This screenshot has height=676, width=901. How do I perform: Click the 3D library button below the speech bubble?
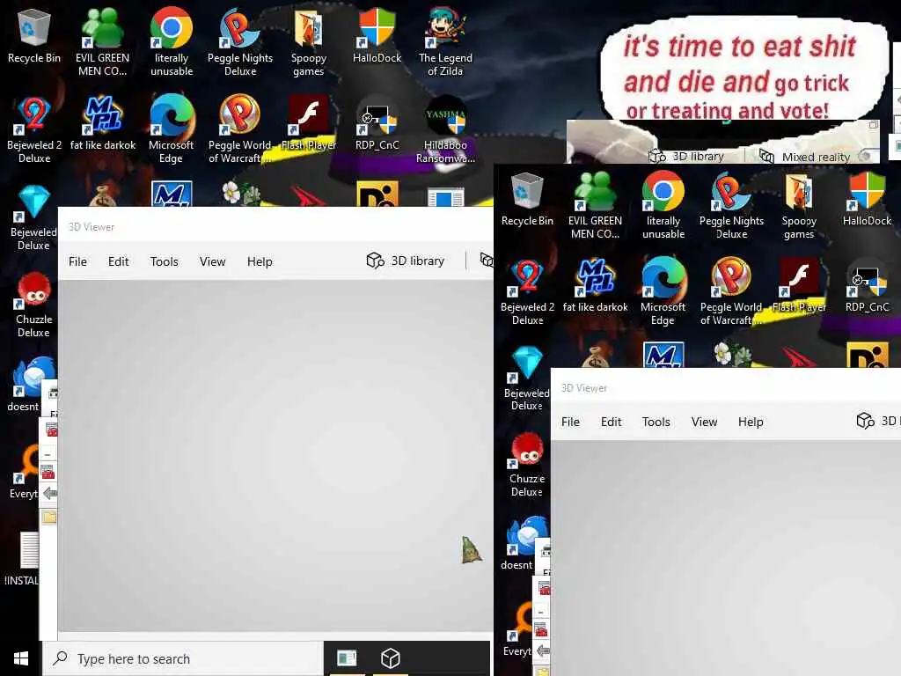tap(686, 157)
